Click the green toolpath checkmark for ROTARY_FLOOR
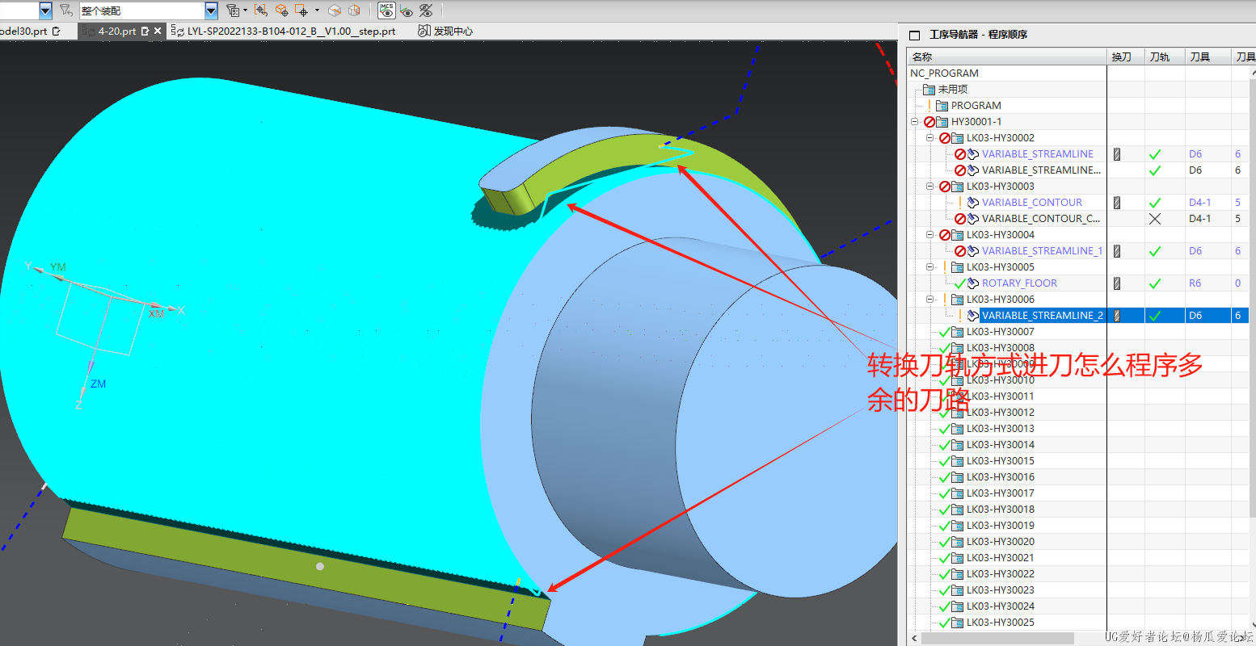Screen dimensions: 1256x646 [1155, 283]
